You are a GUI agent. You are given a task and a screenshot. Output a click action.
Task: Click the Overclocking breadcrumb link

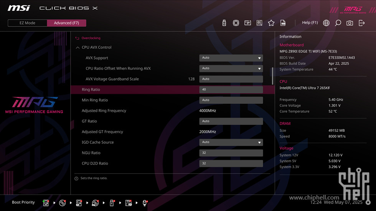click(91, 38)
